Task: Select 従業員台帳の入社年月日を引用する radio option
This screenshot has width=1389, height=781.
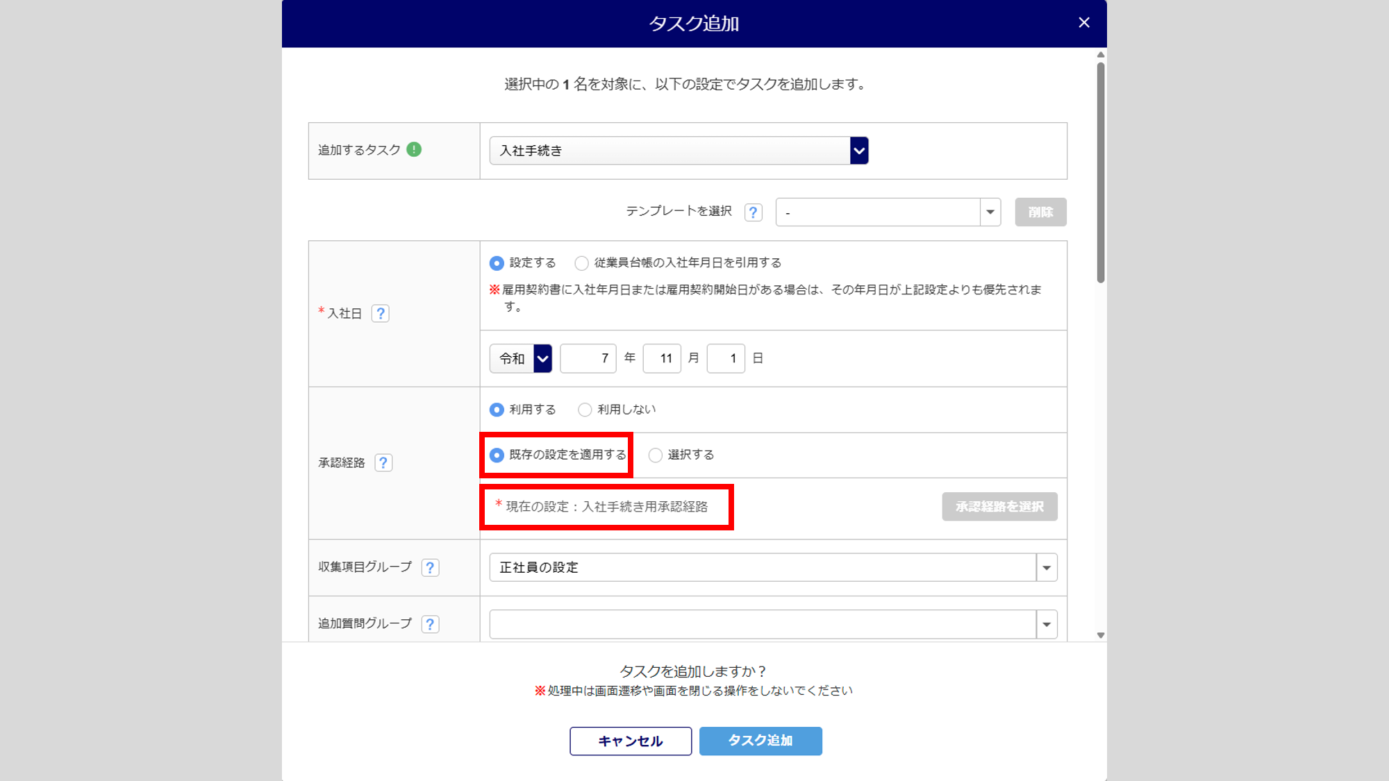Action: coord(581,263)
